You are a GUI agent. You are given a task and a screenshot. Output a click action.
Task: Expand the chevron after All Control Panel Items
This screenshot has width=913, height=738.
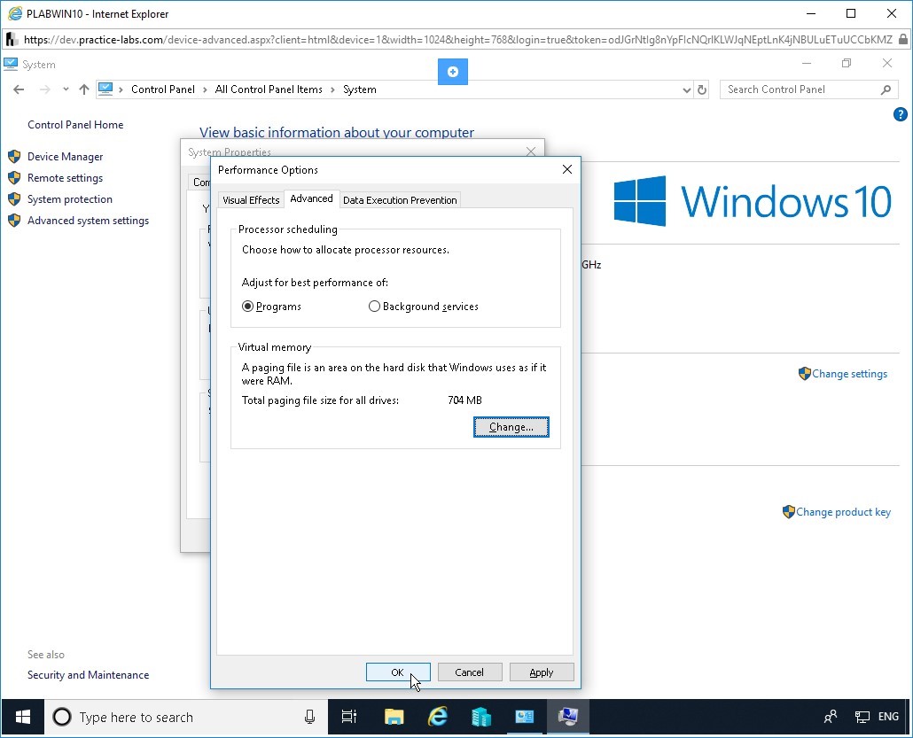332,89
